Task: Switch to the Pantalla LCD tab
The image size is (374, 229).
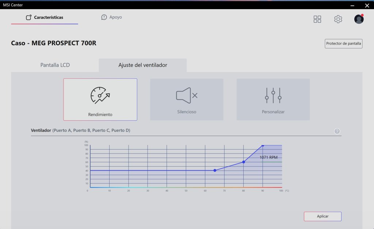Action: tap(55, 65)
